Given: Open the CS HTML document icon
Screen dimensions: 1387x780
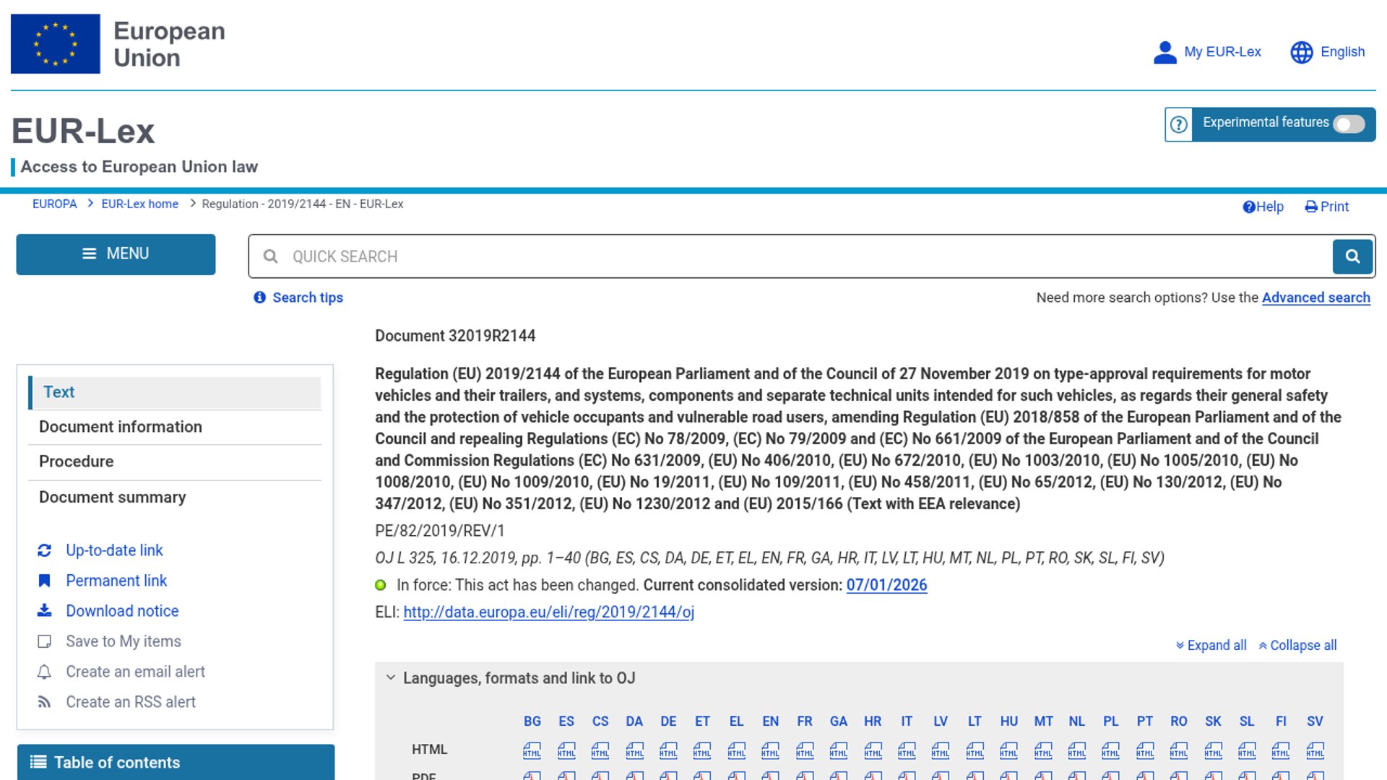Looking at the screenshot, I should (x=600, y=750).
